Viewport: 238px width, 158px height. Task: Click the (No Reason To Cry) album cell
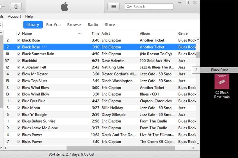[x=156, y=54]
